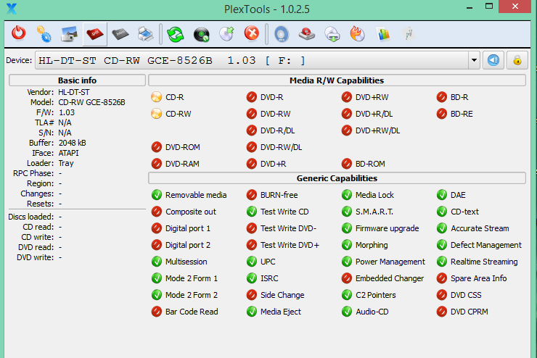Click the BD-R red status icon
The height and width of the screenshot is (358, 537).
coord(442,97)
